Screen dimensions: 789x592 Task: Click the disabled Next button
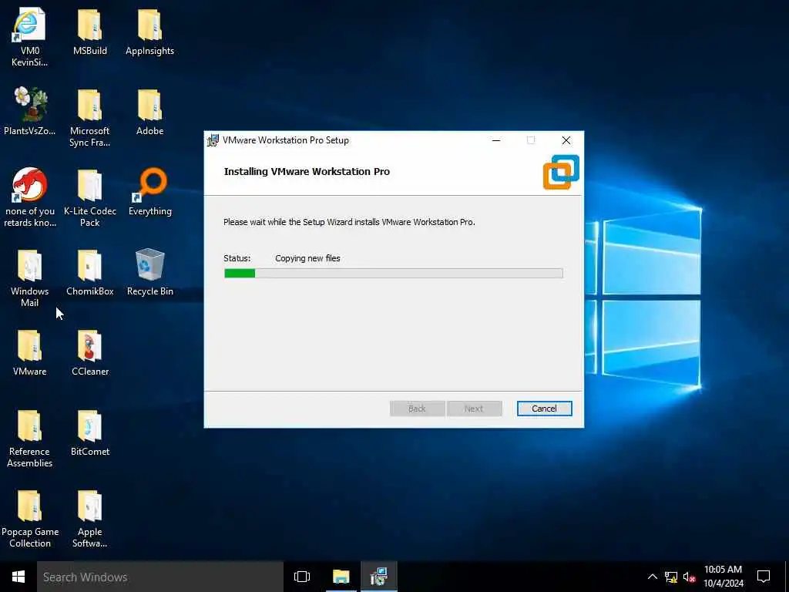click(474, 409)
